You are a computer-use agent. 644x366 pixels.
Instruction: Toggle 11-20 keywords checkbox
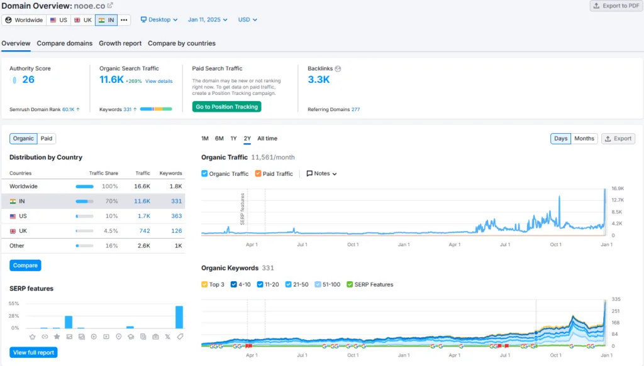[x=260, y=284]
